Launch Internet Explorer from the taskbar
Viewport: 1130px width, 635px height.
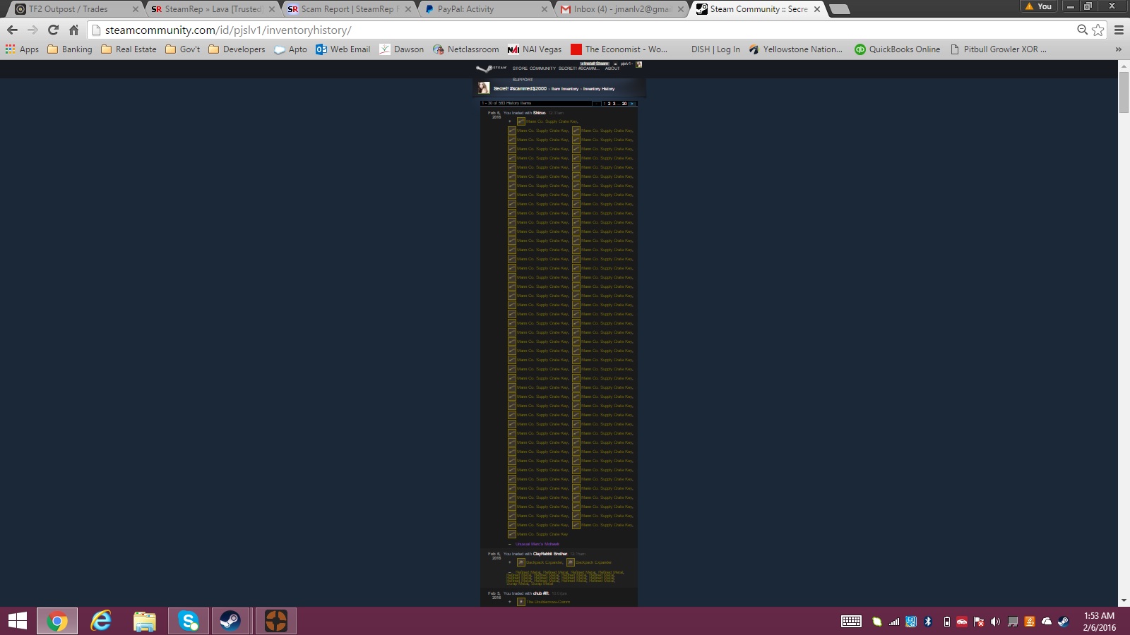point(101,621)
